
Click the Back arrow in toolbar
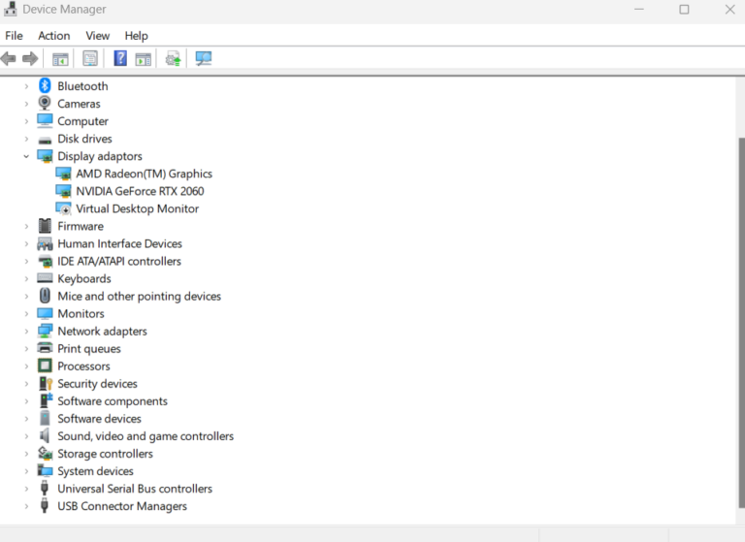[9, 58]
